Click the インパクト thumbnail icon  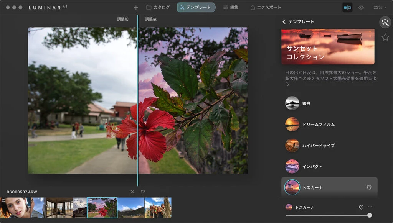point(292,166)
